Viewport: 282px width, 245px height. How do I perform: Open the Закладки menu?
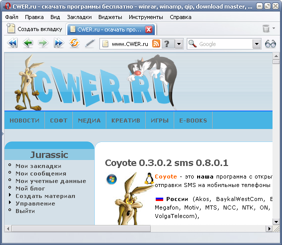[x=79, y=17]
